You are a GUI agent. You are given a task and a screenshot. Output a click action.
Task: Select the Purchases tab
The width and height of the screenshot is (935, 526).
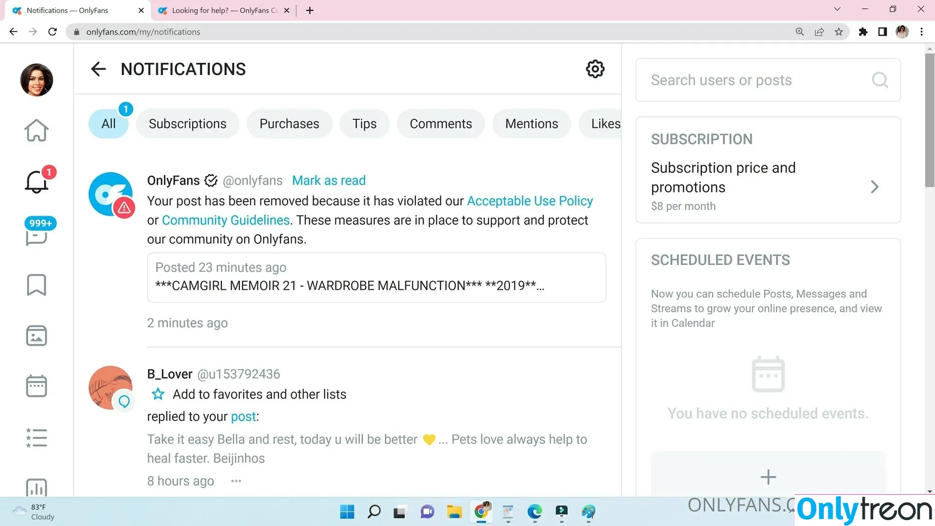289,124
